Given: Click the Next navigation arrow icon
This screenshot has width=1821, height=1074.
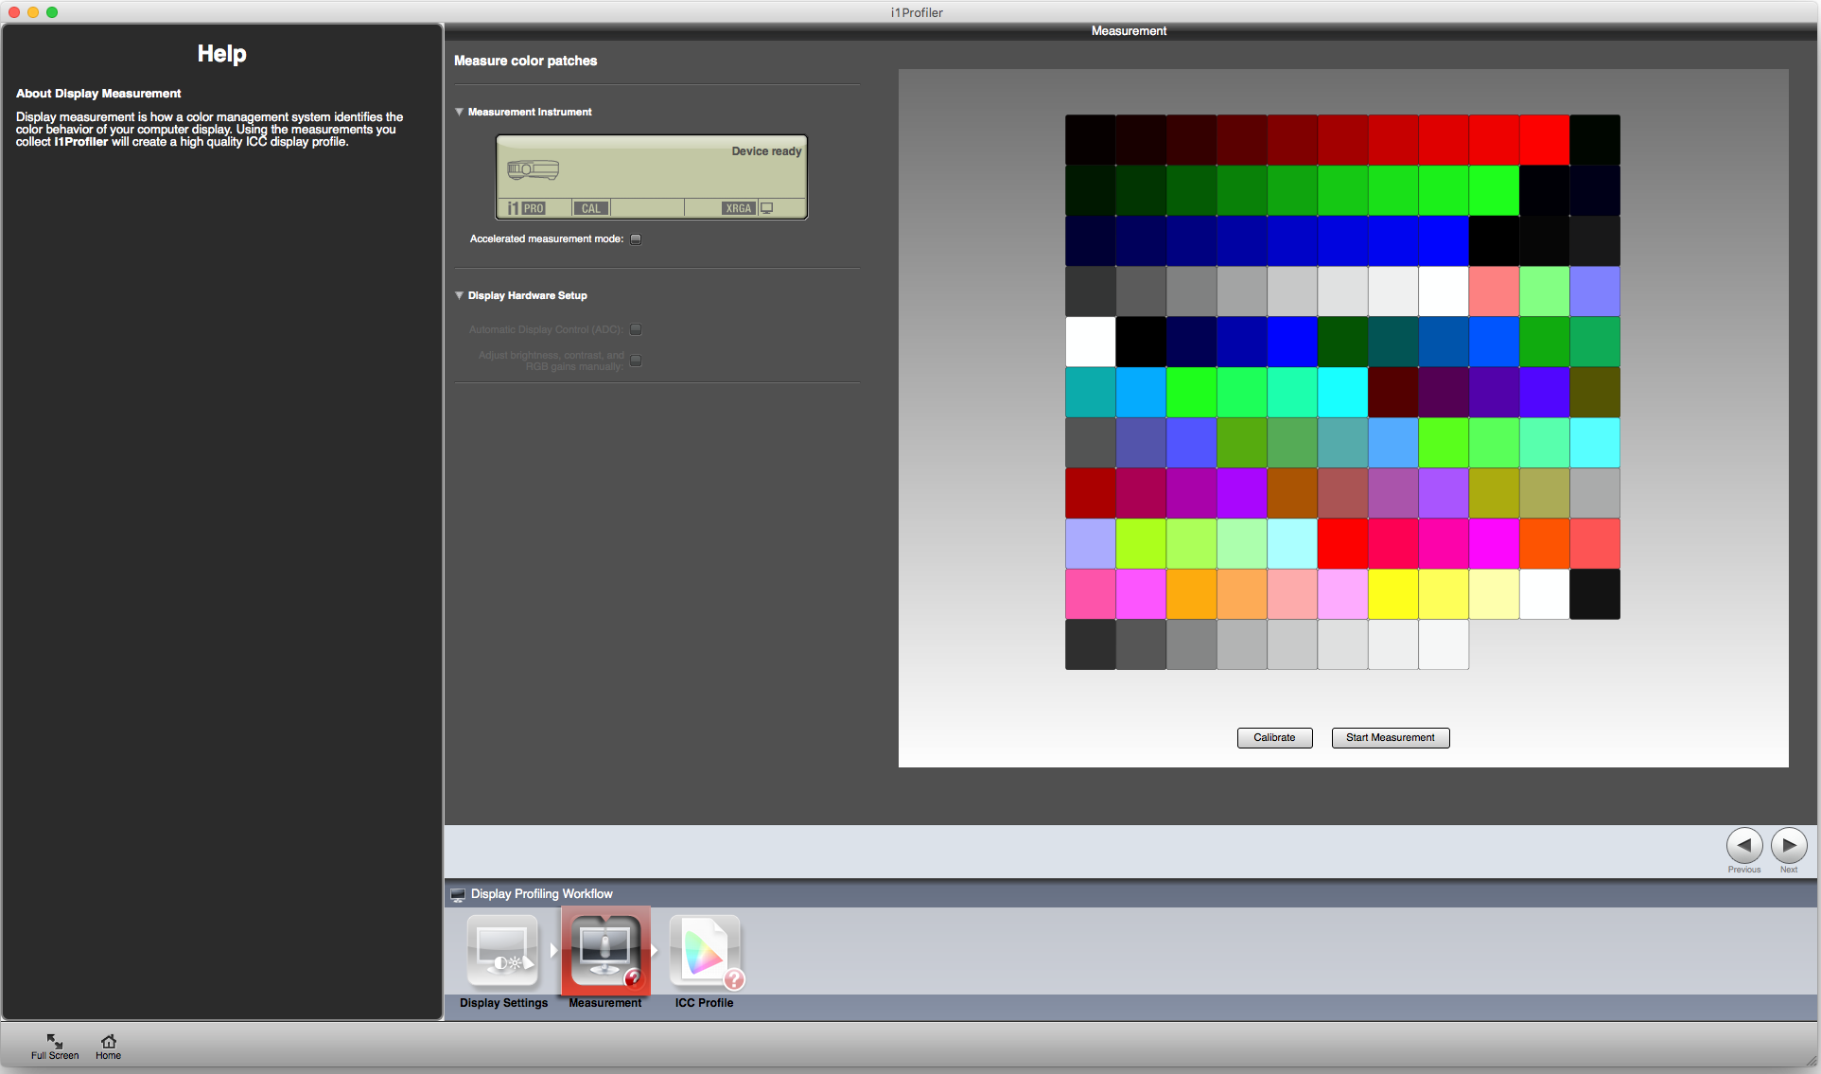Looking at the screenshot, I should (1792, 846).
